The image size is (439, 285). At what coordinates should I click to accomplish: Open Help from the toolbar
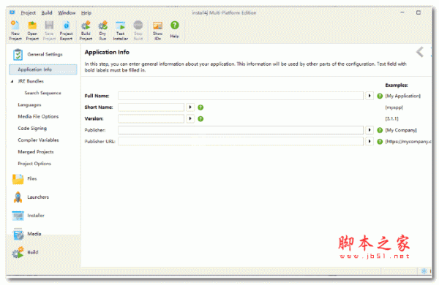click(x=174, y=29)
